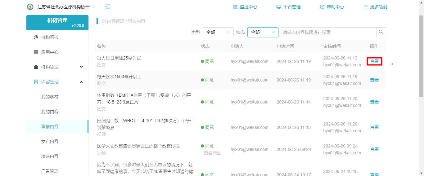Click the title 每天饮水1500毫升以上
Screen dimensions: 424x176
click(x=119, y=77)
